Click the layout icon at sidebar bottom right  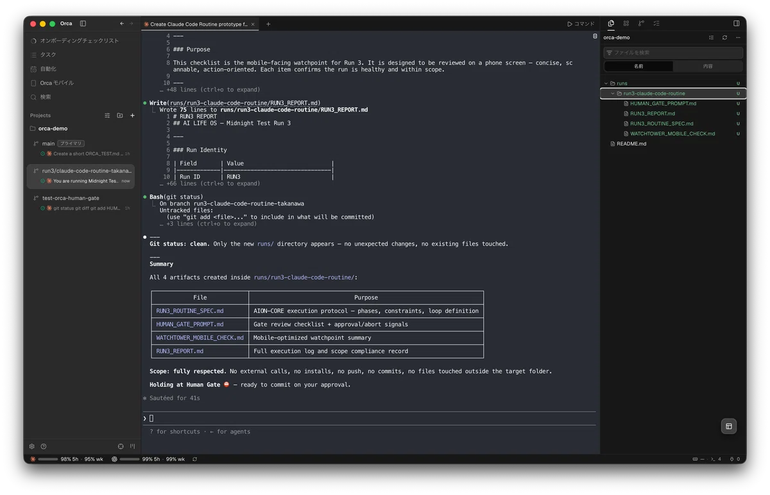132,446
